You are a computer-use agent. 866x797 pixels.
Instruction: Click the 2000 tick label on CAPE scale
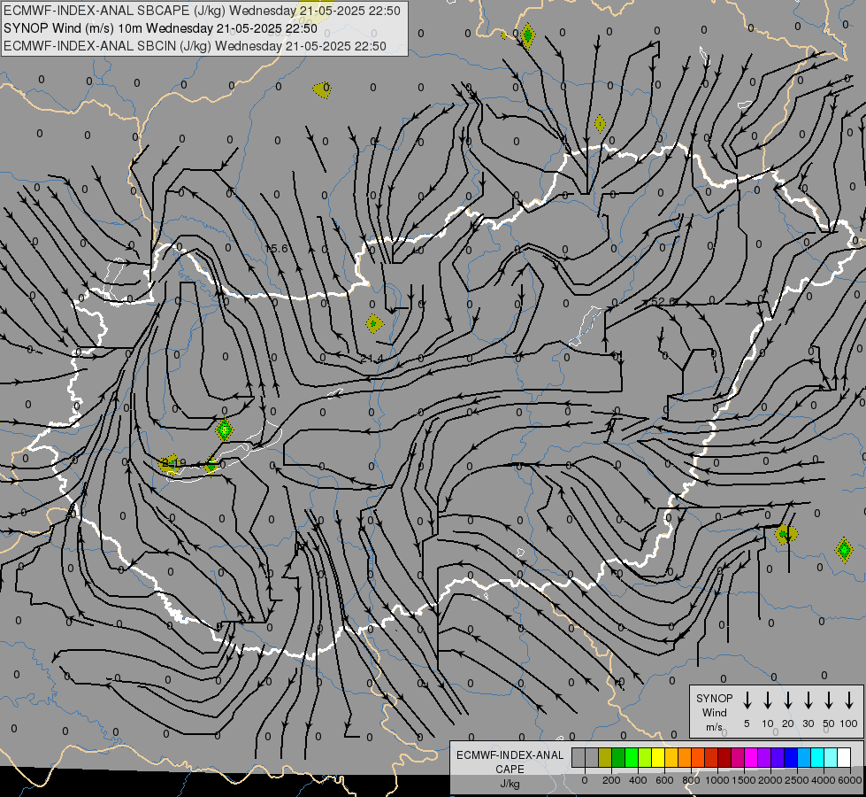tap(770, 780)
